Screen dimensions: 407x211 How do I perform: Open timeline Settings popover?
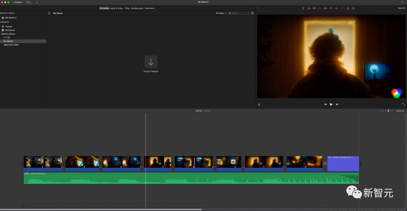coord(400,111)
